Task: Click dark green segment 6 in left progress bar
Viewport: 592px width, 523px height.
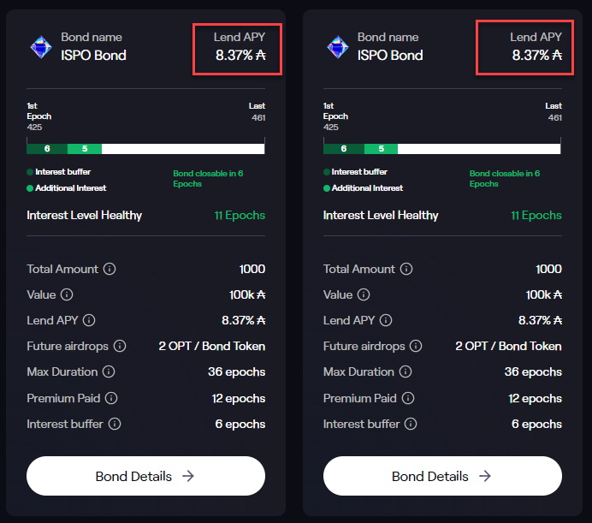Action: coord(47,148)
